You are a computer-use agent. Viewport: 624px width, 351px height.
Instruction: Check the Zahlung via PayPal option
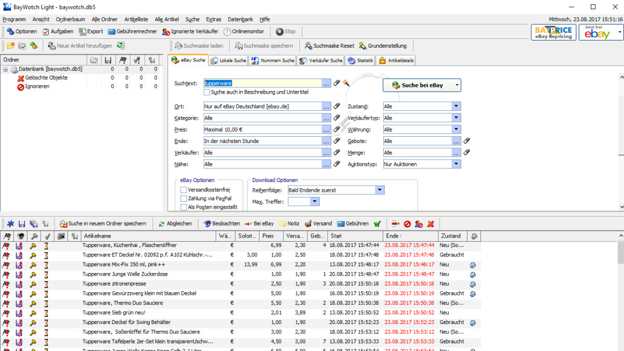184,199
